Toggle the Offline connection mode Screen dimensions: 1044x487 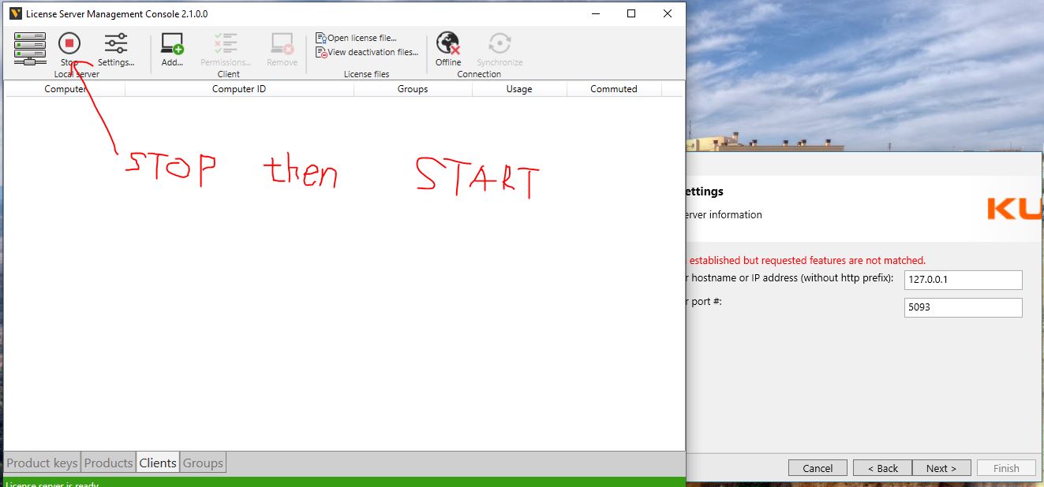click(x=448, y=49)
